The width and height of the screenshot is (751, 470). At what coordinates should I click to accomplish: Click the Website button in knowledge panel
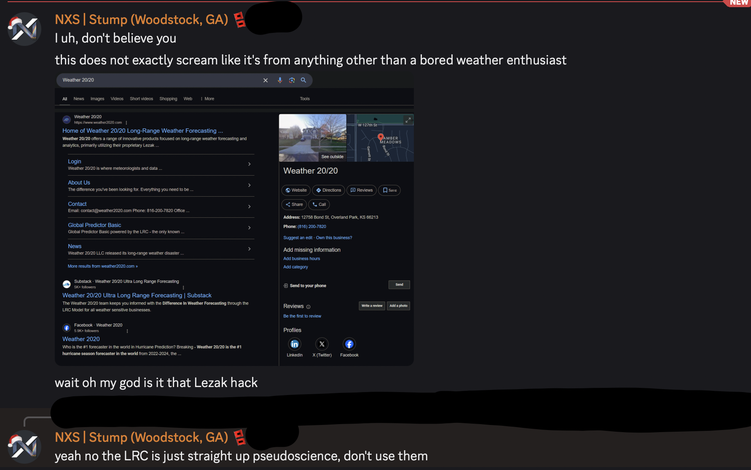click(x=296, y=190)
